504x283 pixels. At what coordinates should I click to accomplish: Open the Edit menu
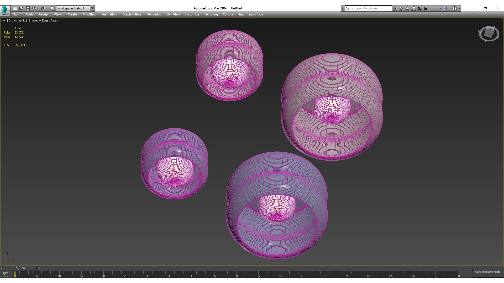17,14
